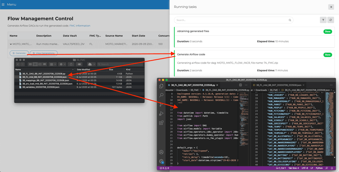Finder: open the cloud dropdown
This screenshot has width=339, height=172.
pos(91,64)
